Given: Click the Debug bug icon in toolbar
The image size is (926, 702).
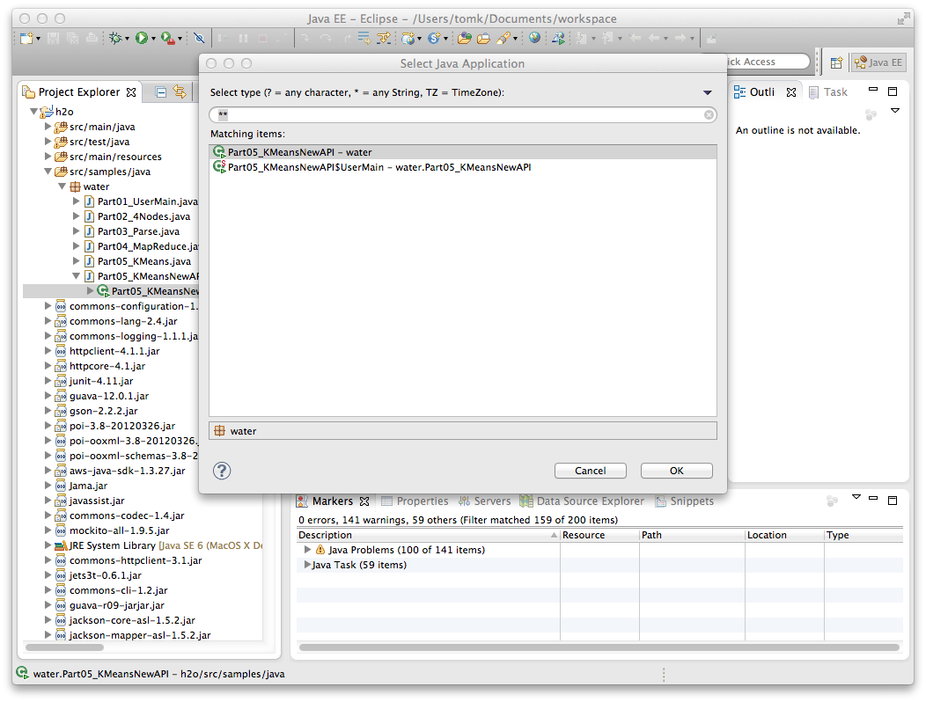Looking at the screenshot, I should pos(114,38).
